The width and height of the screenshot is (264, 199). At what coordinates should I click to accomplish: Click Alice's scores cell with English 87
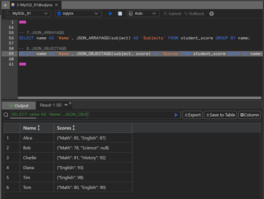pos(93,138)
